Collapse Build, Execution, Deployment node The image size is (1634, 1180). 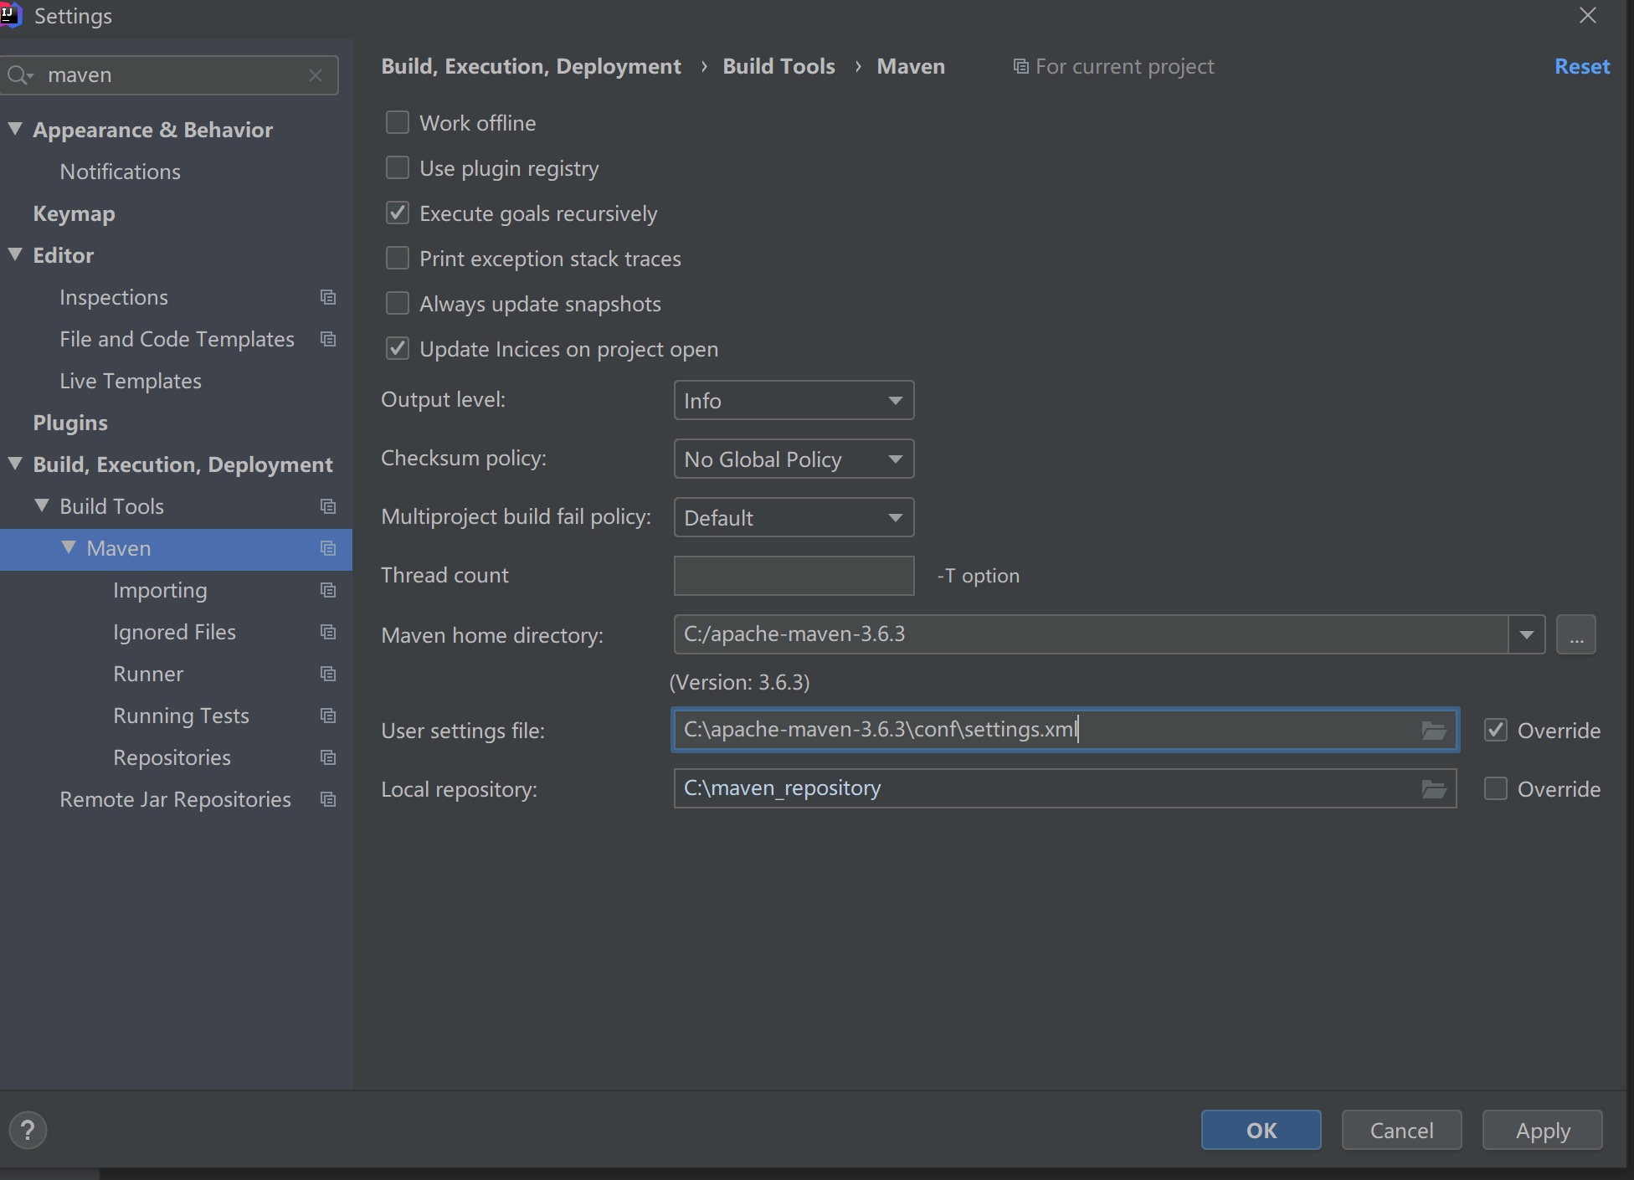pyautogui.click(x=15, y=464)
